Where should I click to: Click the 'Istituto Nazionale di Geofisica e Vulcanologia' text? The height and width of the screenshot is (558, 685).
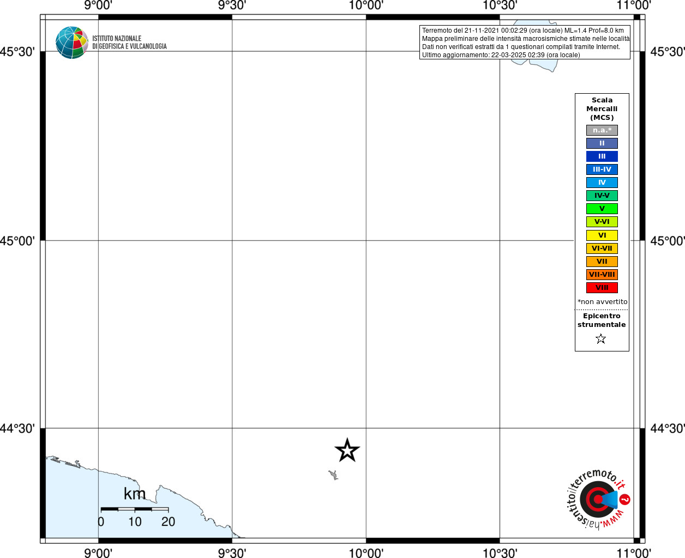[129, 43]
